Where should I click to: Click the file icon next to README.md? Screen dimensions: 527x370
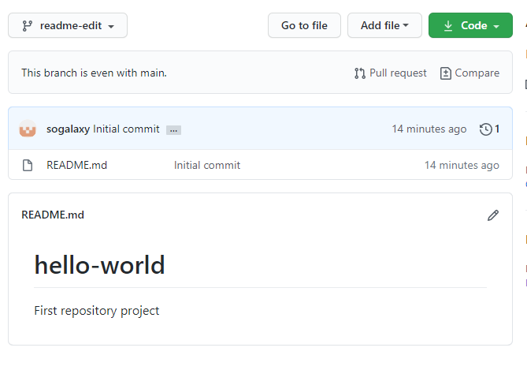[28, 166]
